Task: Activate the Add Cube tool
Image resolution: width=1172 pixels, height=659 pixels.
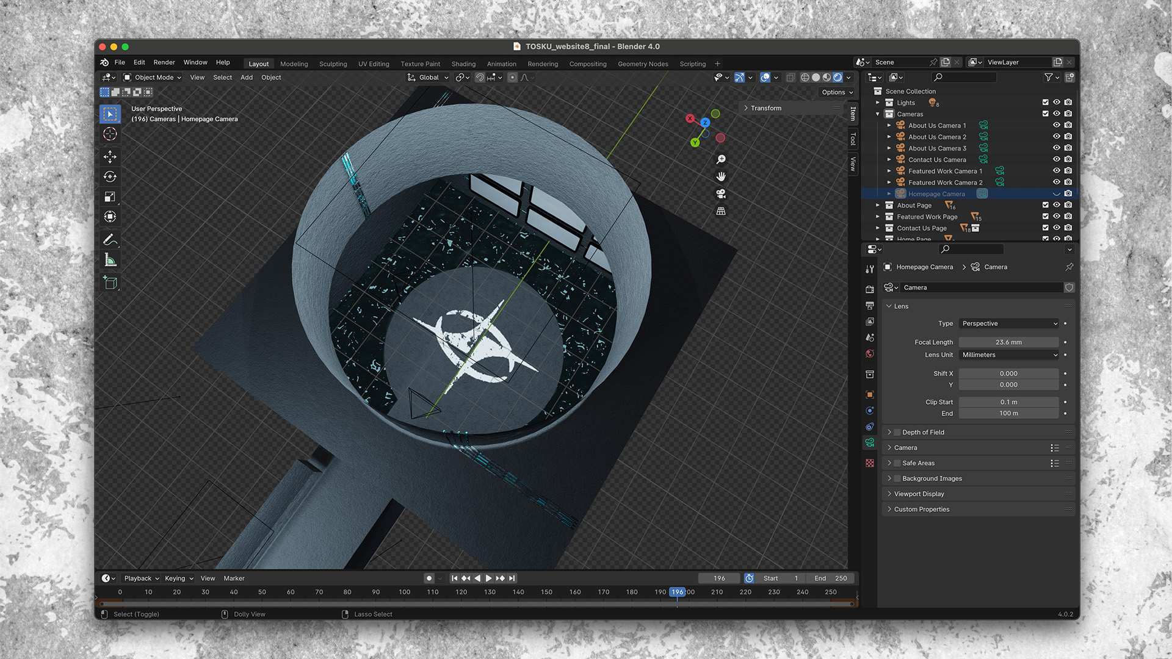Action: (110, 283)
